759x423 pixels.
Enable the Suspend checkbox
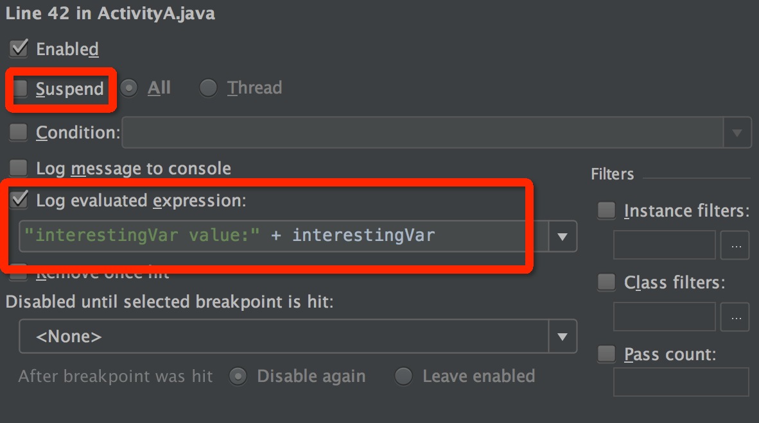[x=21, y=88]
